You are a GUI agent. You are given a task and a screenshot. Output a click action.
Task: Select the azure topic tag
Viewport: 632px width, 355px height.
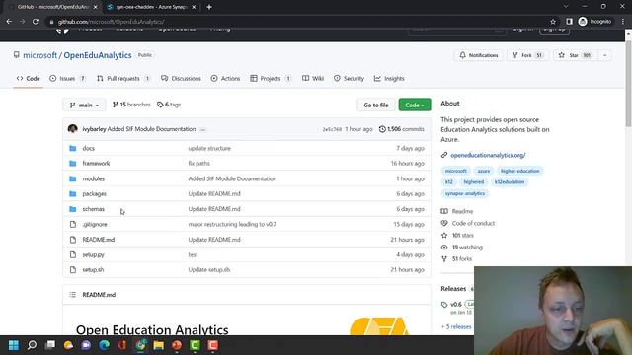(484, 171)
